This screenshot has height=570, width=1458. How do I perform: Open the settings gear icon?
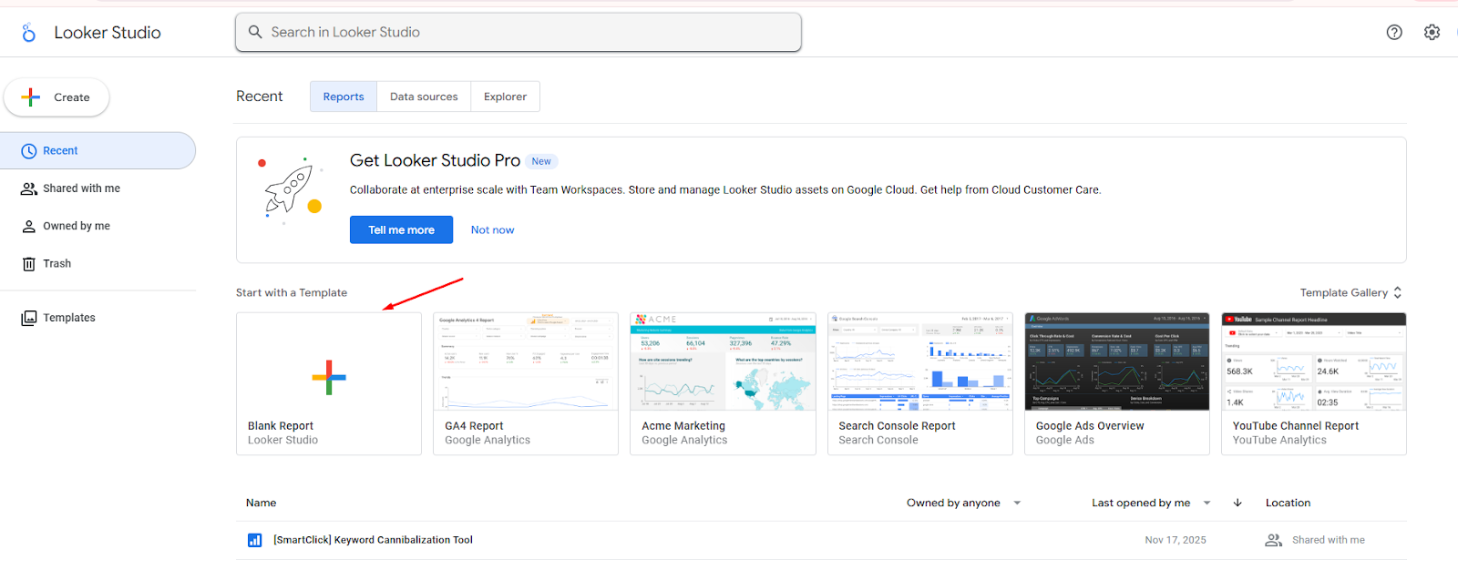(1432, 32)
